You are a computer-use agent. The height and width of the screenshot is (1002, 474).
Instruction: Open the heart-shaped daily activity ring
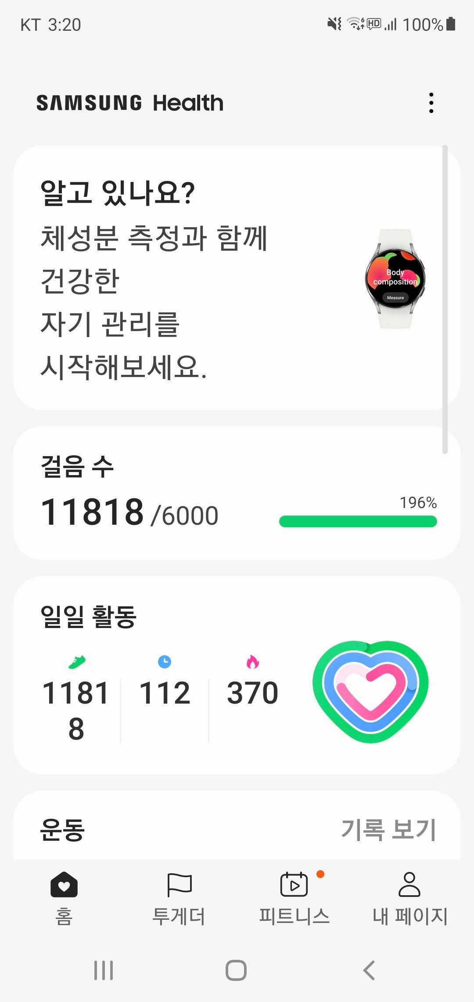pos(370,692)
